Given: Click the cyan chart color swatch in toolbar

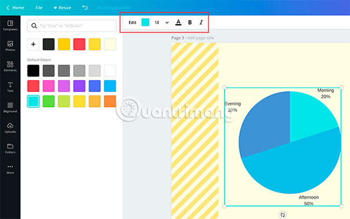Looking at the screenshot, I should (145, 22).
